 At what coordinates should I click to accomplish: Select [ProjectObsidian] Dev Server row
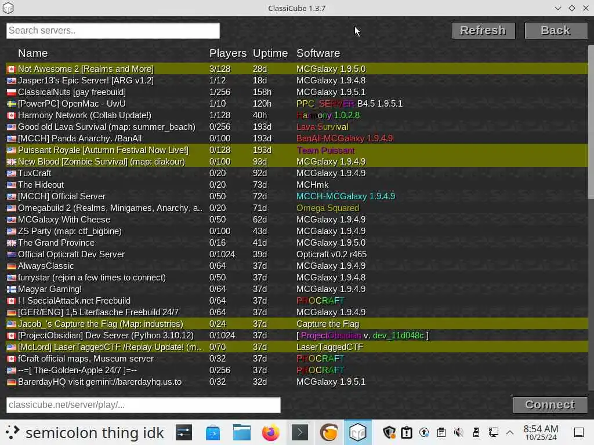coord(296,335)
